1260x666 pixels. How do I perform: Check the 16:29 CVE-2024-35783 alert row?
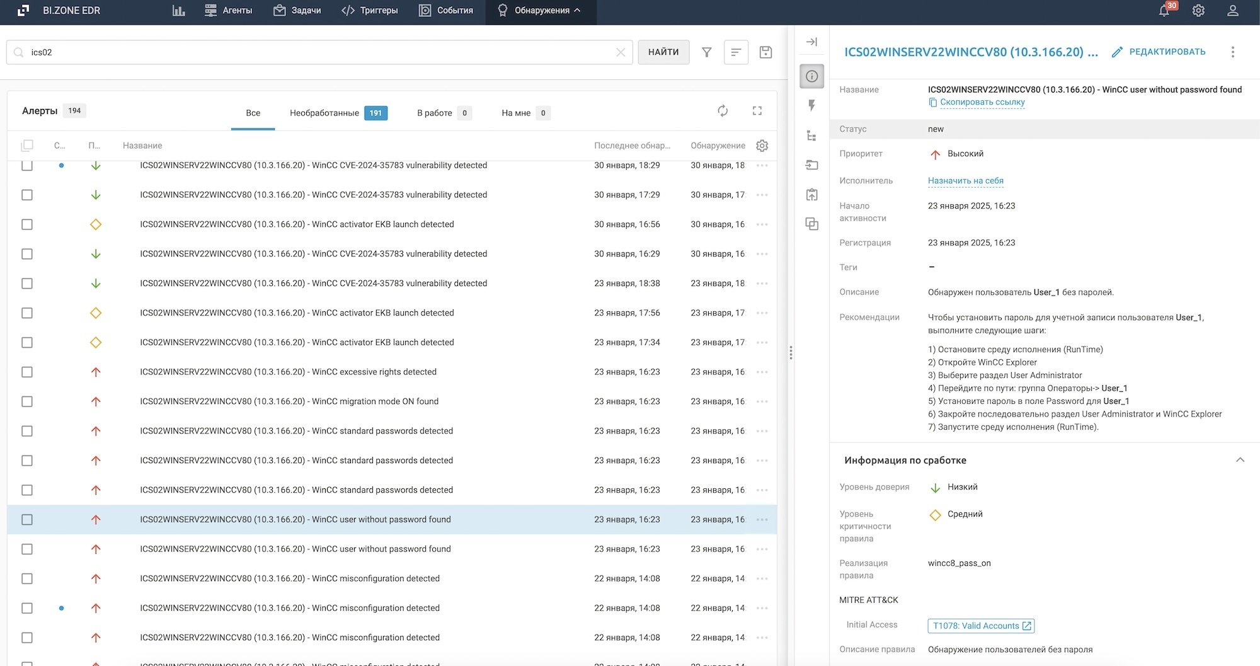tap(27, 254)
